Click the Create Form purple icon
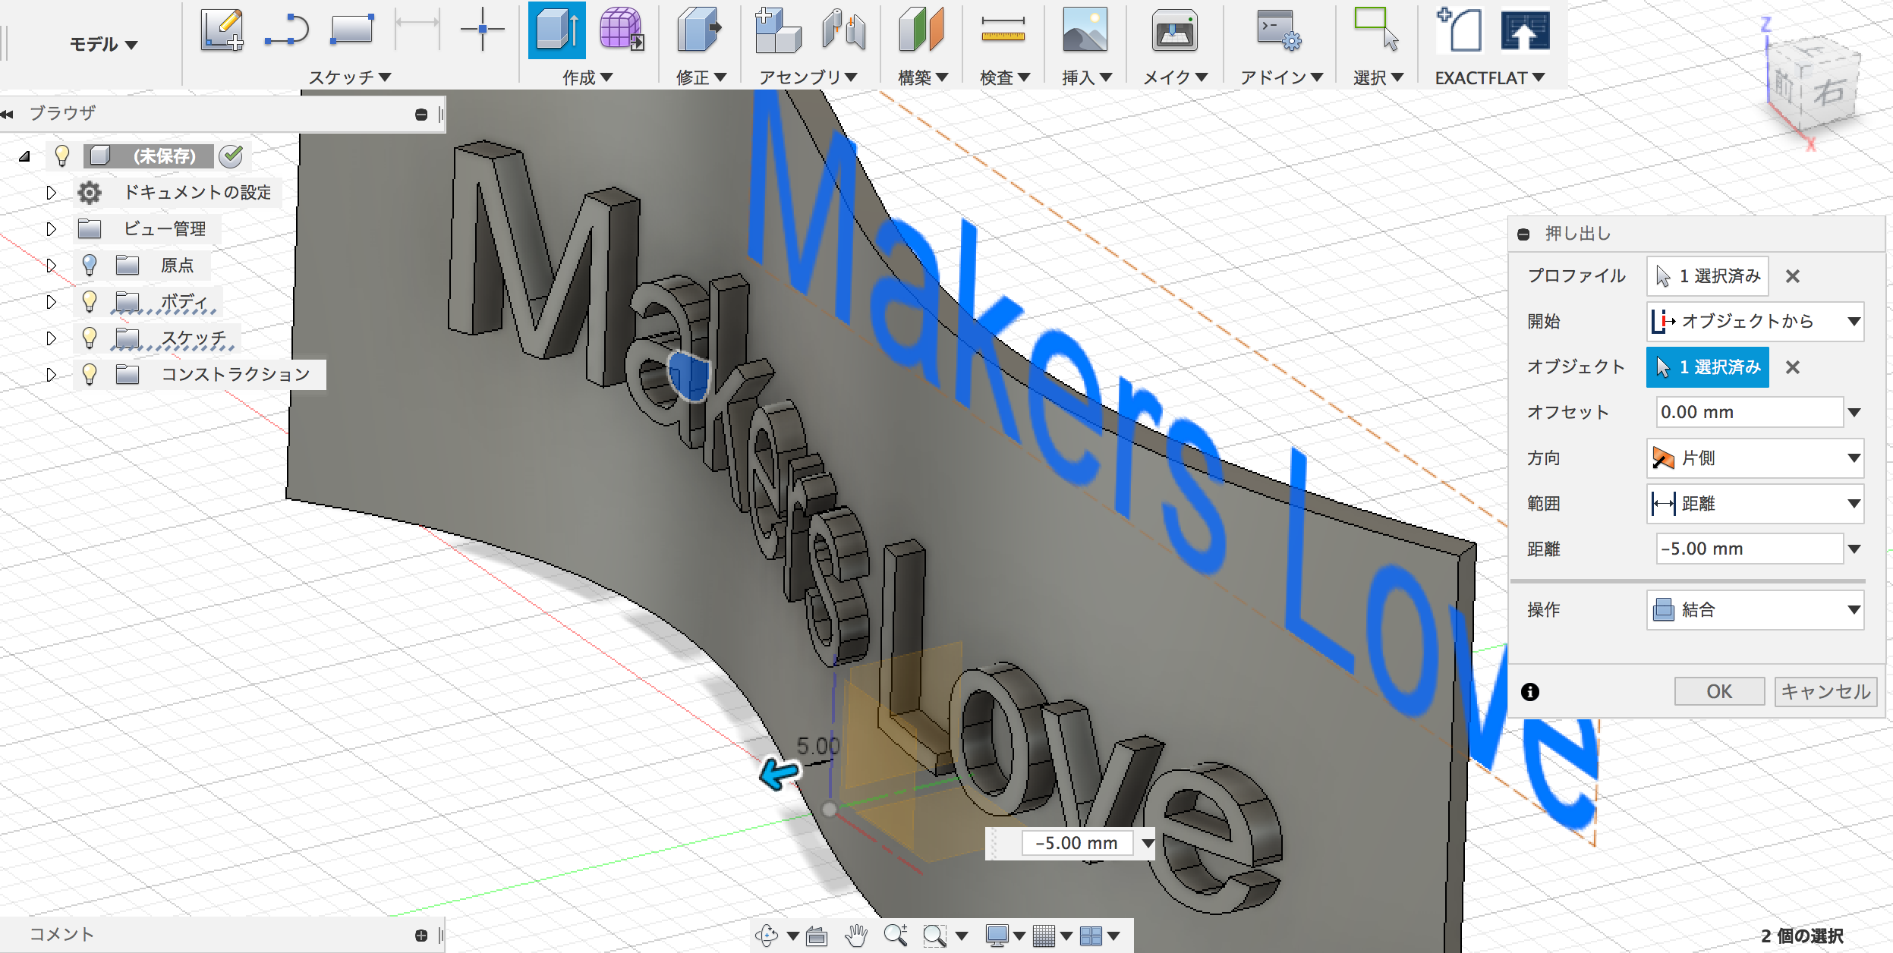The height and width of the screenshot is (953, 1893). point(621,30)
